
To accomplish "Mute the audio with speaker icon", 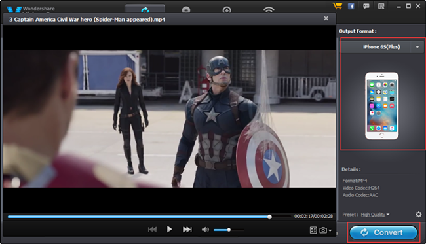I will [x=205, y=230].
